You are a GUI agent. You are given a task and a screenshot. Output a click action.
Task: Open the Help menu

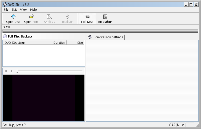tap(34, 10)
